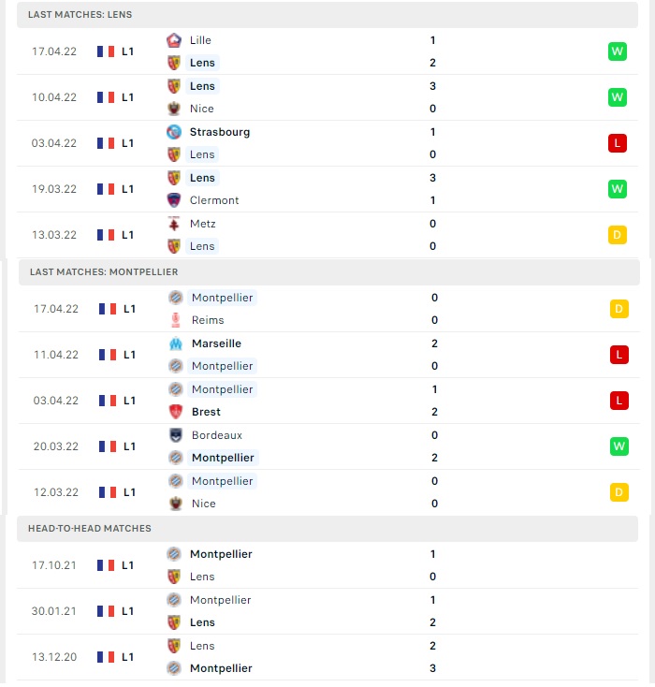Click the Strasbourg club crest icon
This screenshot has height=687, width=655.
(x=174, y=132)
